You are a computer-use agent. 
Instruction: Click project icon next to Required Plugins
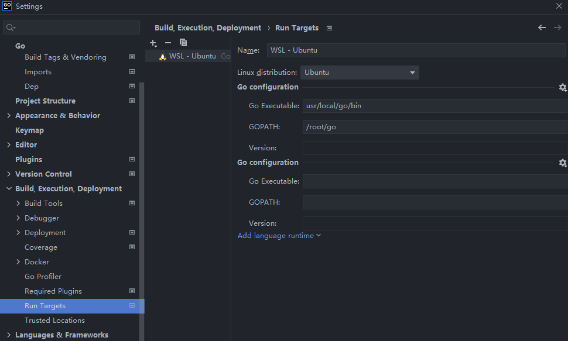(x=132, y=291)
